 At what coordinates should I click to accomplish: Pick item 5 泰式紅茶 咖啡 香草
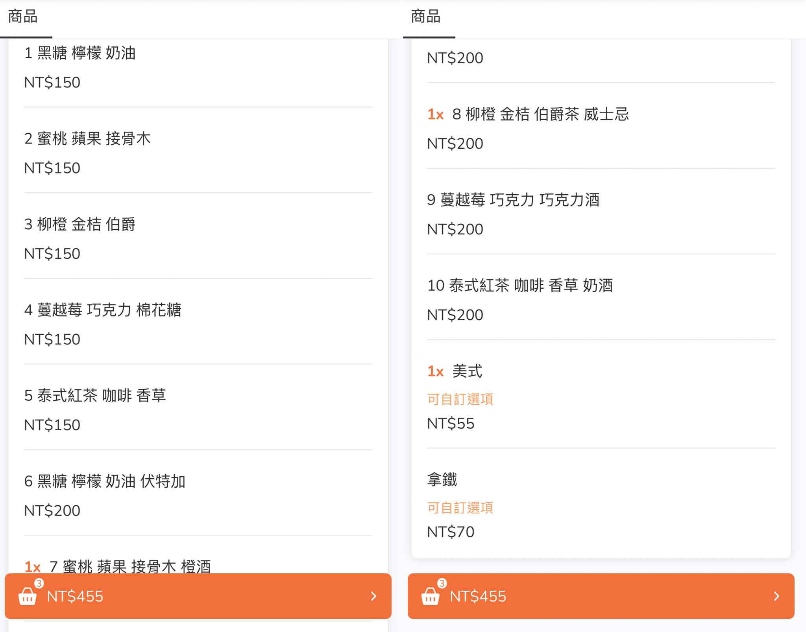pos(95,396)
